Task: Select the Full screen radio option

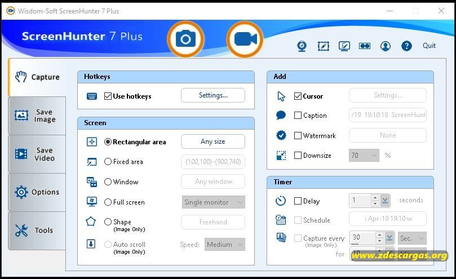Action: (108, 202)
